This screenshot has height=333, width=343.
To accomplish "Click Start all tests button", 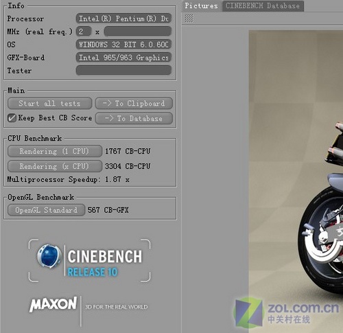I will [x=49, y=103].
